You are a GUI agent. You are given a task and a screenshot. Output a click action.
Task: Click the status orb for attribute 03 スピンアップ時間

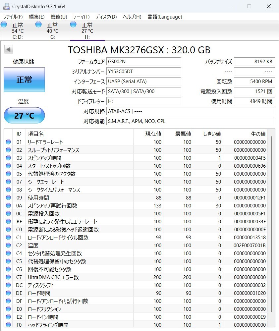point(8,158)
